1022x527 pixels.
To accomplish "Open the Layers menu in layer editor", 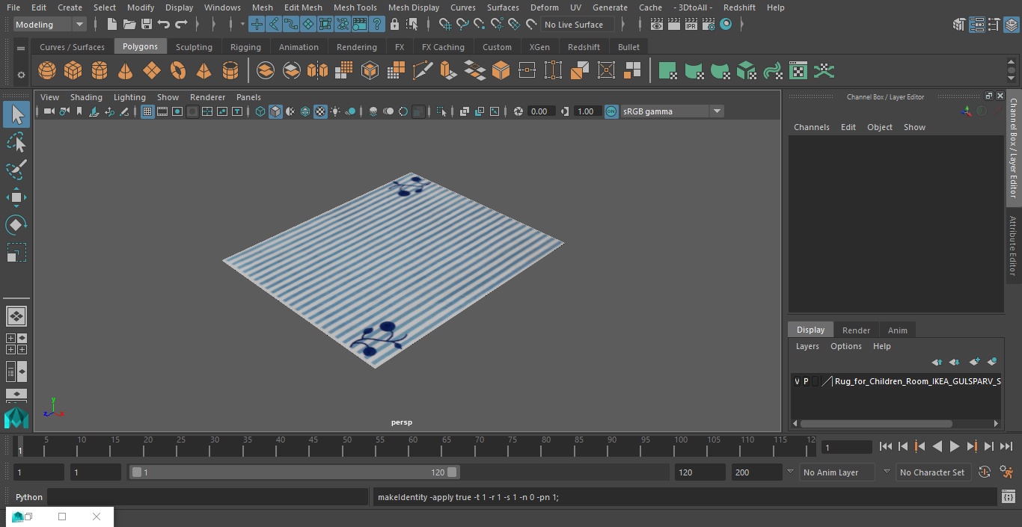I will (x=807, y=346).
